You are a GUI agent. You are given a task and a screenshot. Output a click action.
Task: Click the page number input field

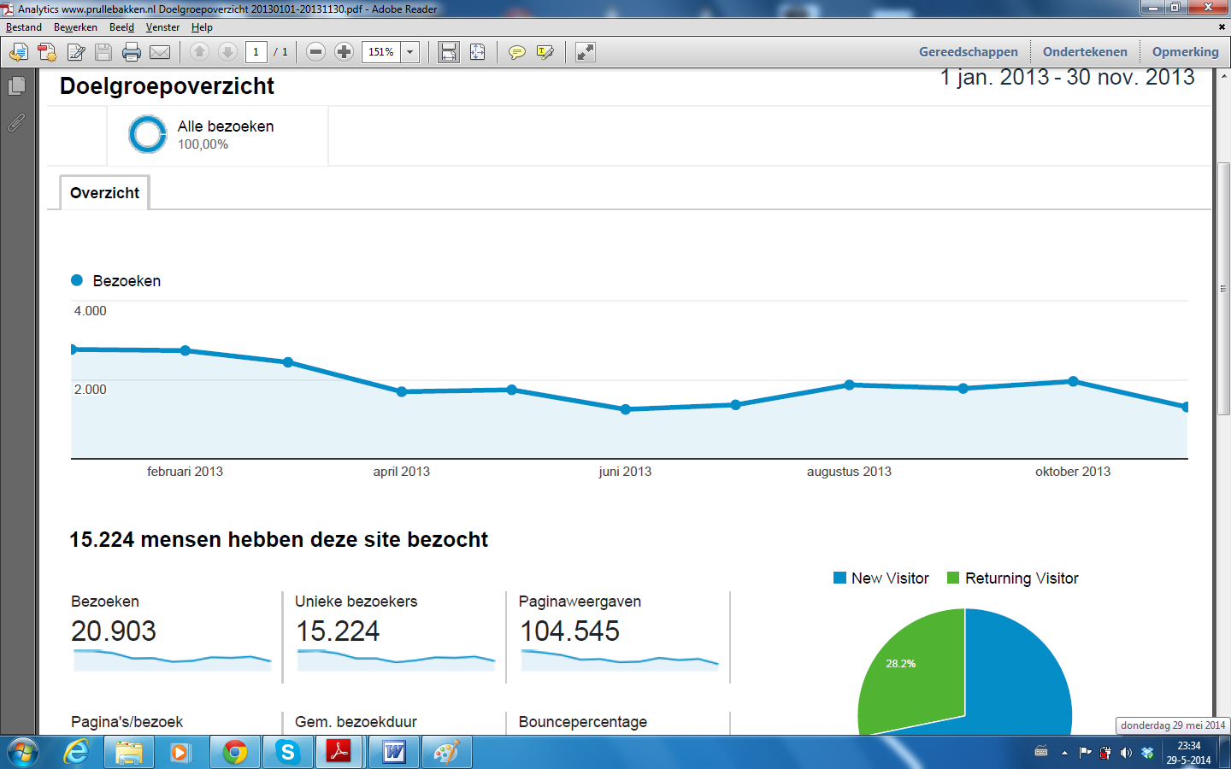(256, 52)
